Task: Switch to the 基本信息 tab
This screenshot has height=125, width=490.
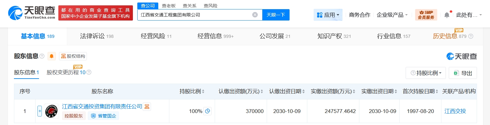Action: (37, 36)
